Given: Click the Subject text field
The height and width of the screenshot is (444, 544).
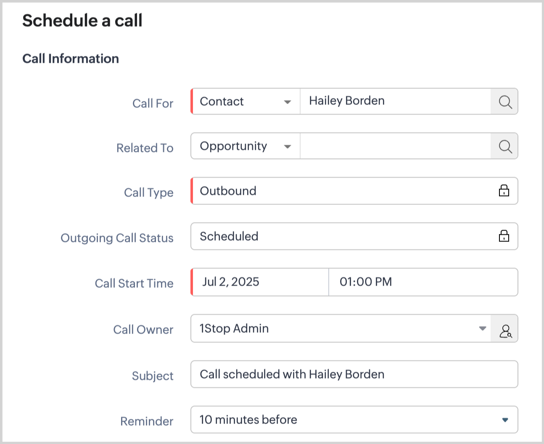Looking at the screenshot, I should pyautogui.click(x=354, y=374).
